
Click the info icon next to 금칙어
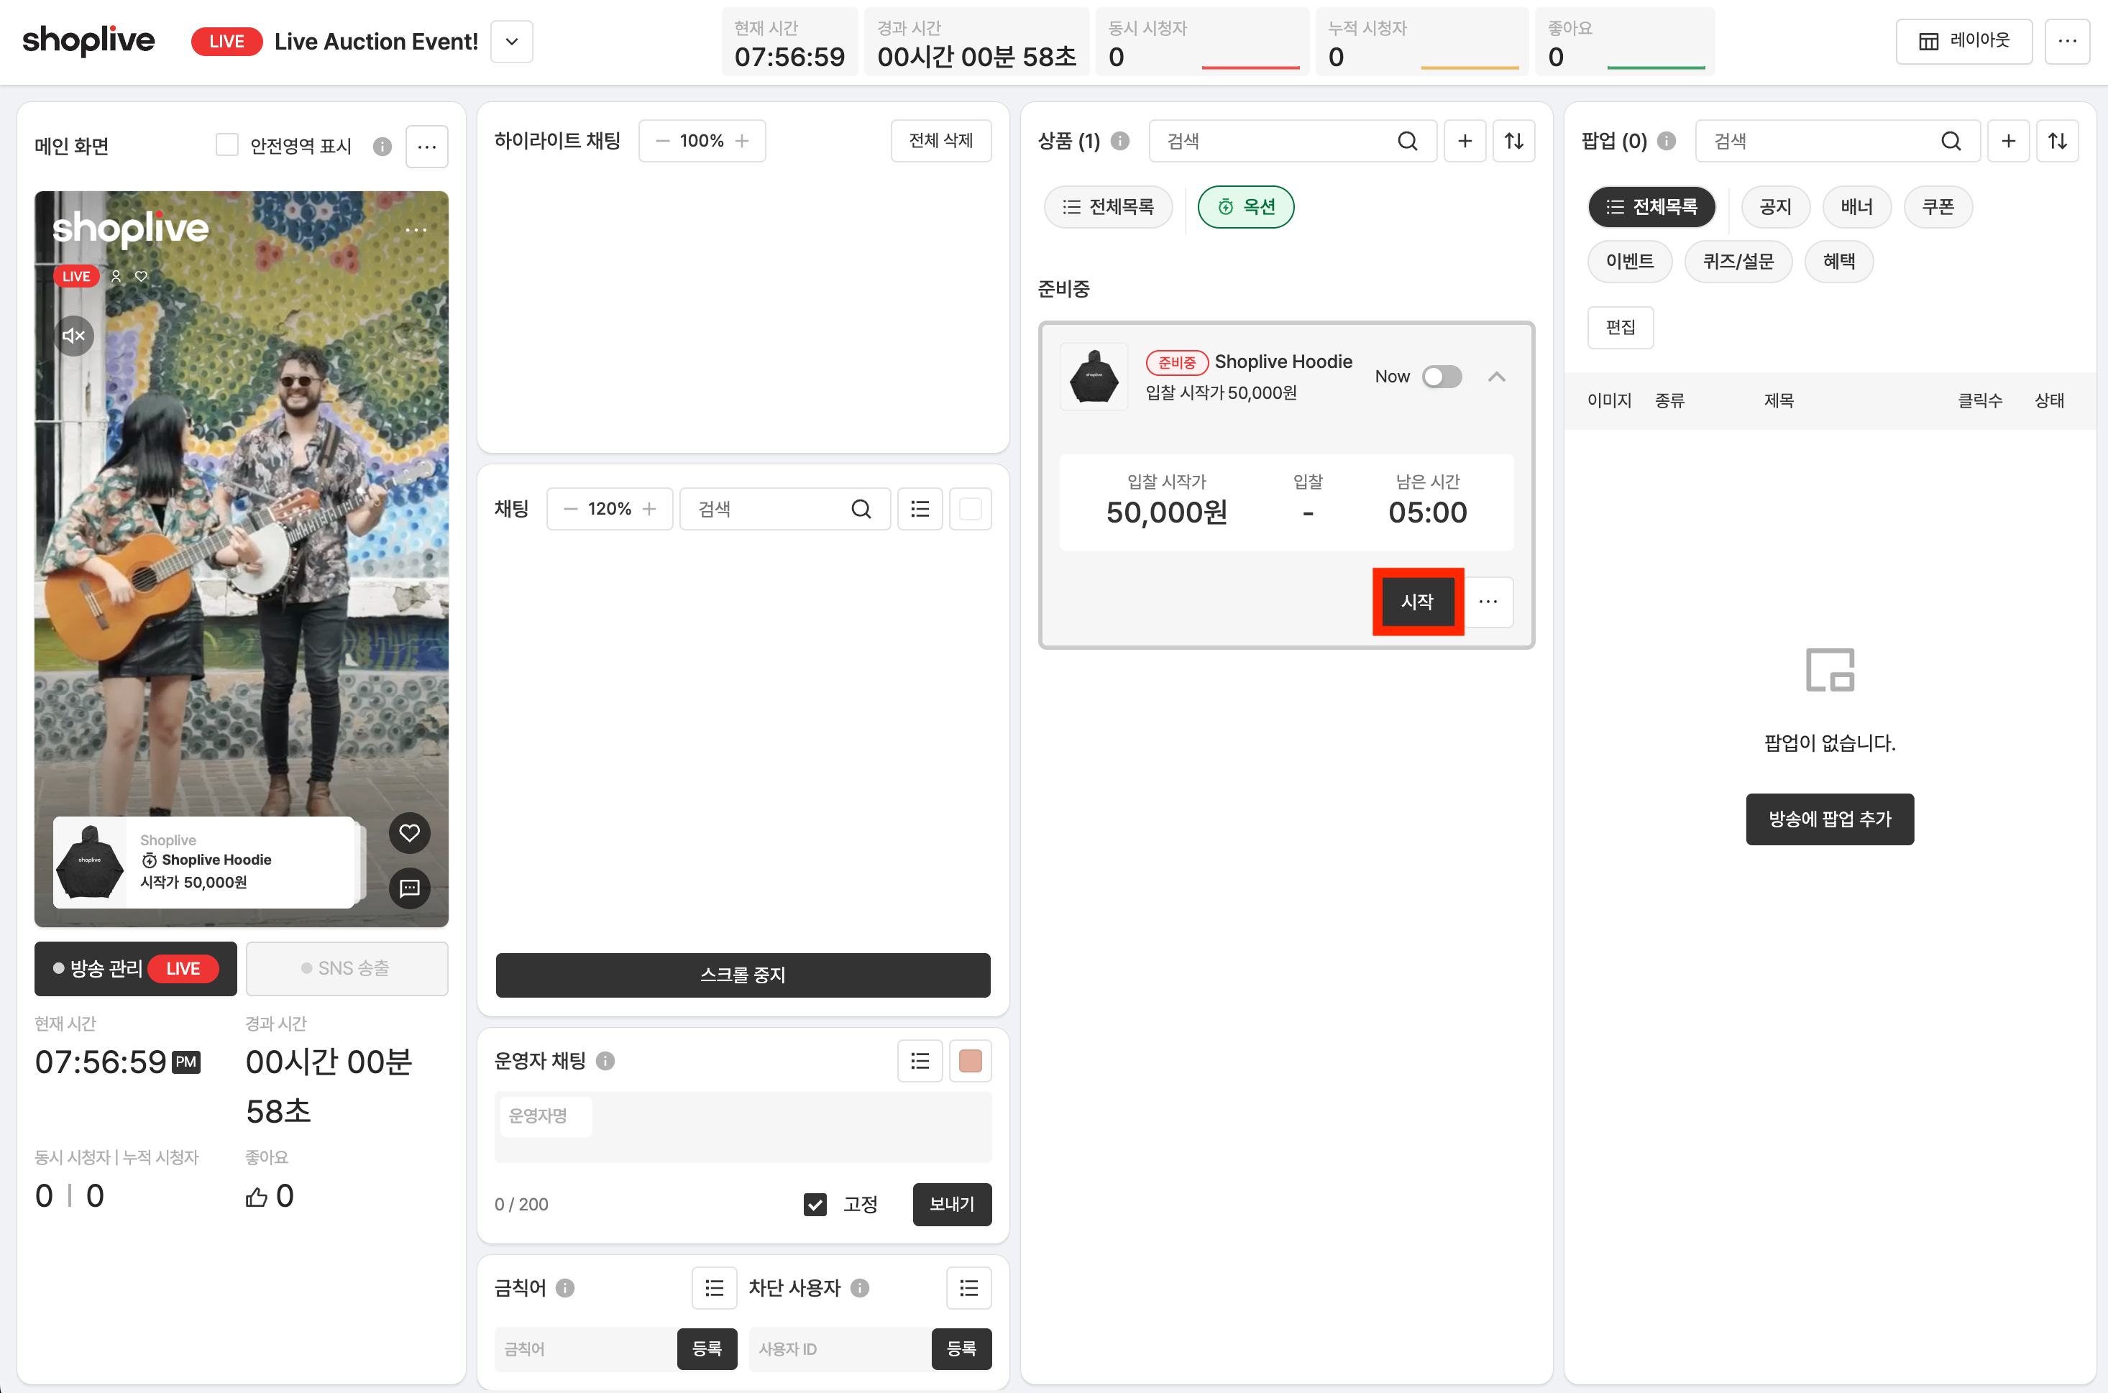(x=565, y=1288)
